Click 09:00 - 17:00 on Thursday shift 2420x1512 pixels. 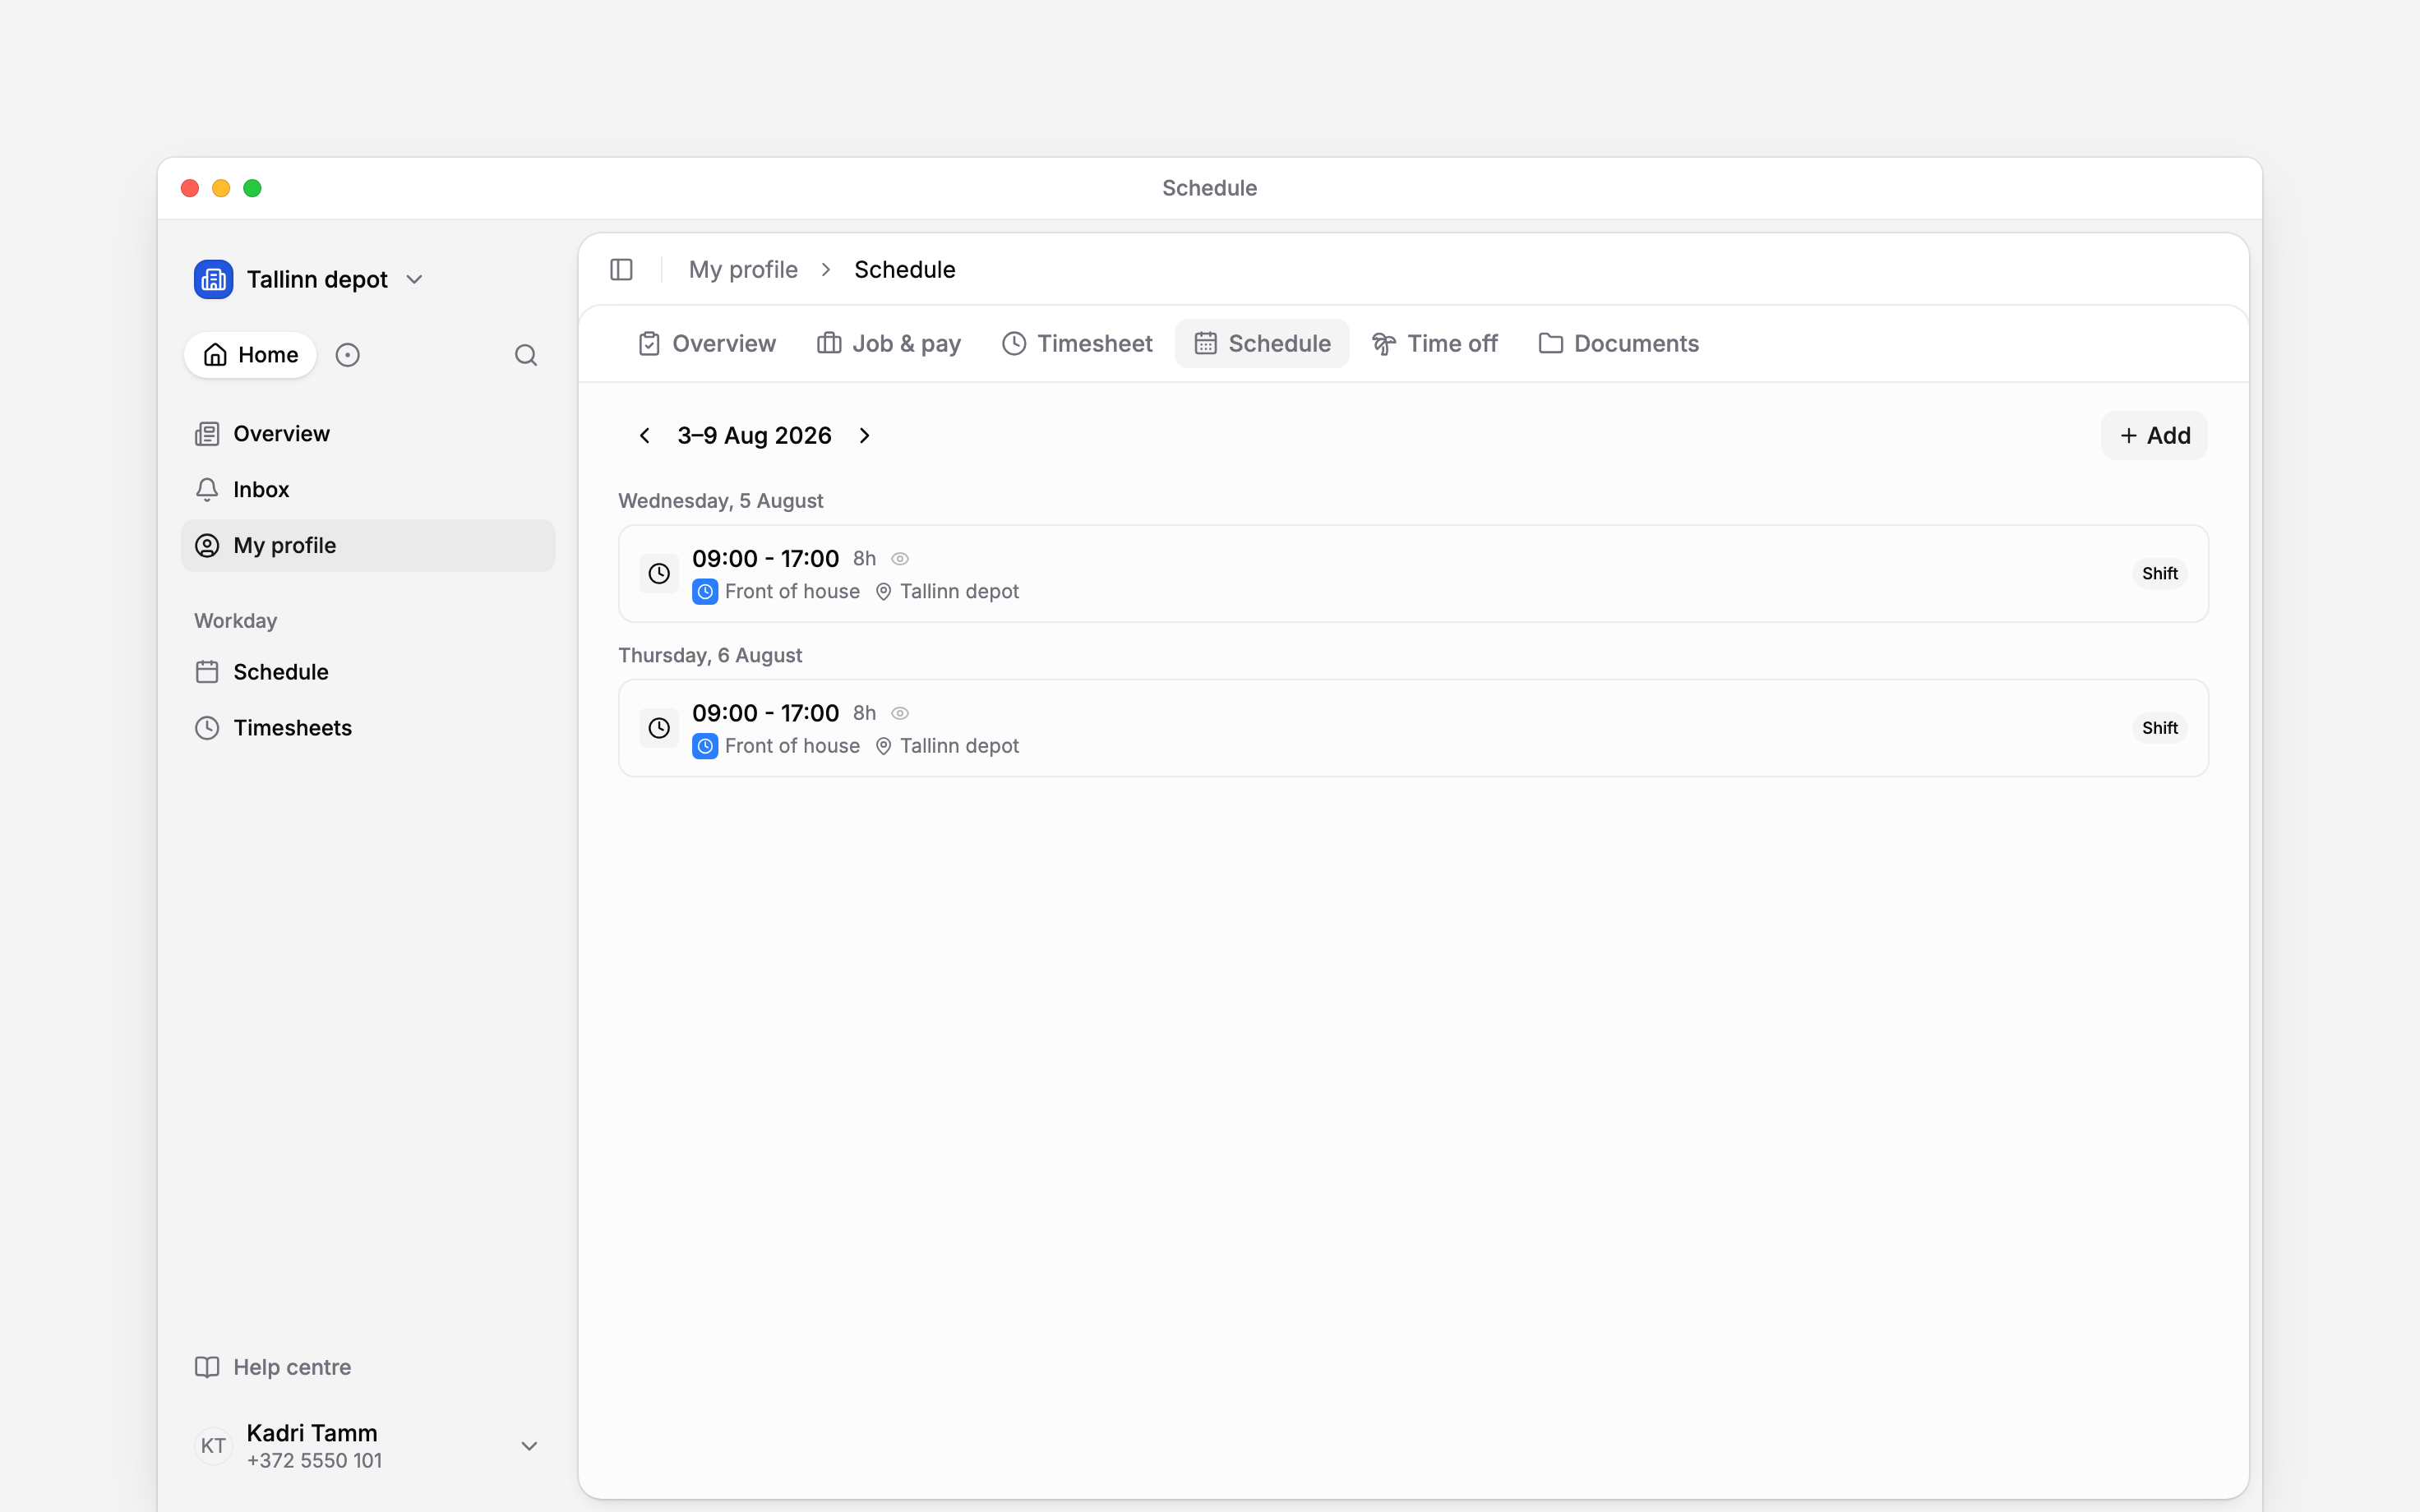pyautogui.click(x=766, y=713)
